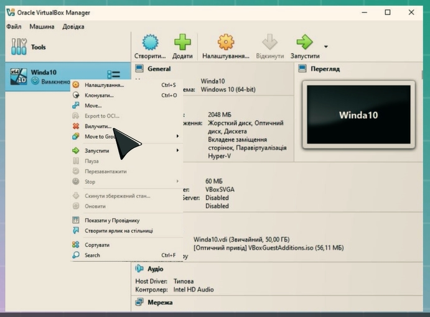Screen dimensions: 430x317
Task: Click the Winda10.vdi disk entry text
Action: pyautogui.click(x=241, y=239)
